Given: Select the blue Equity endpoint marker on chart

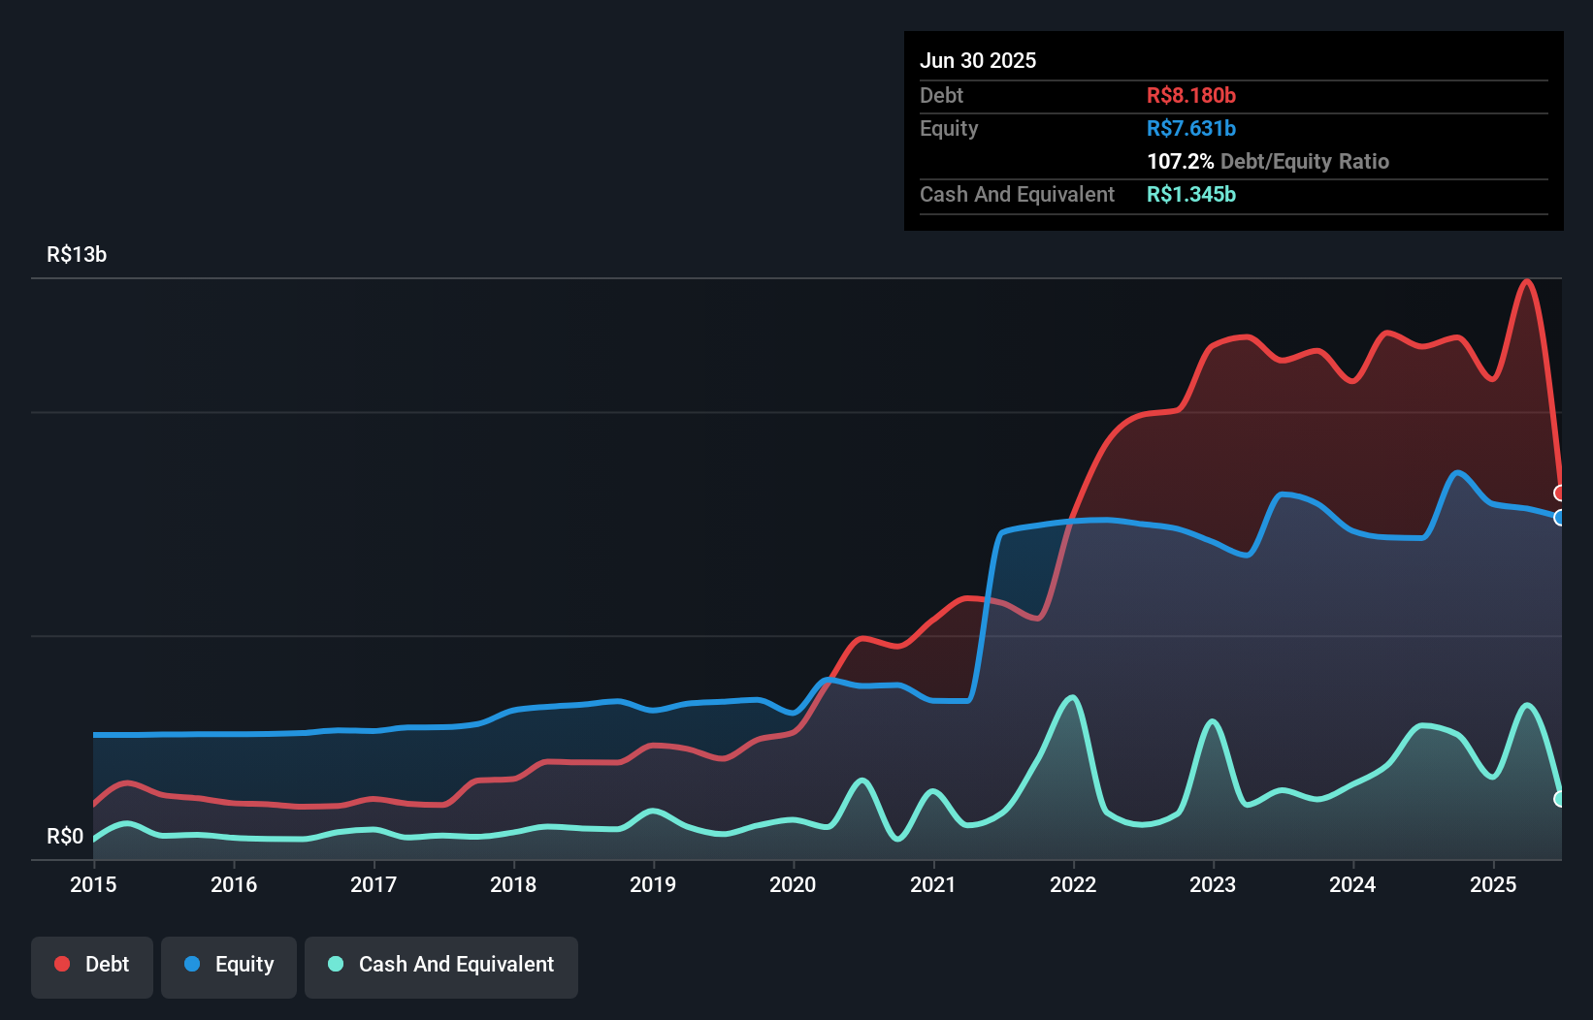Looking at the screenshot, I should [1560, 520].
